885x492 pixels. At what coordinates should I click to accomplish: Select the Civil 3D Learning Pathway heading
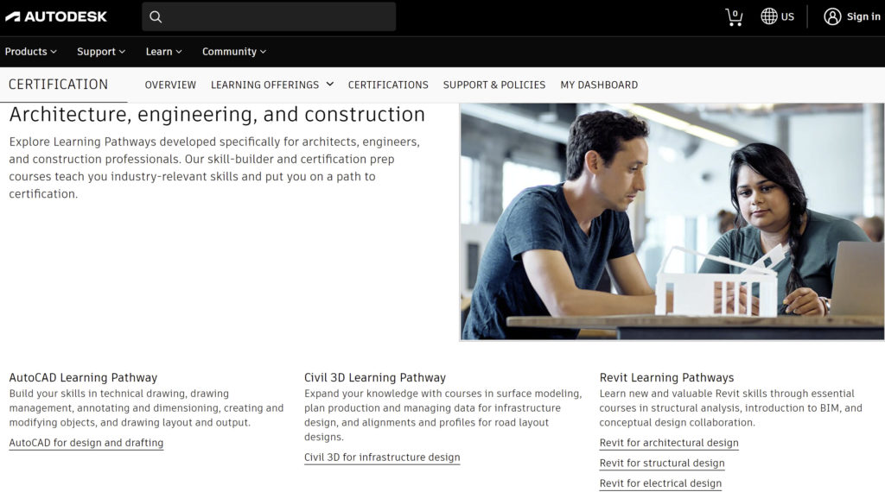[x=375, y=377]
